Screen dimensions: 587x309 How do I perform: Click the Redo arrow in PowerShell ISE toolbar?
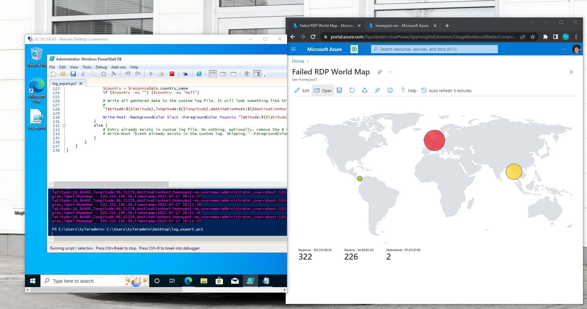138,74
